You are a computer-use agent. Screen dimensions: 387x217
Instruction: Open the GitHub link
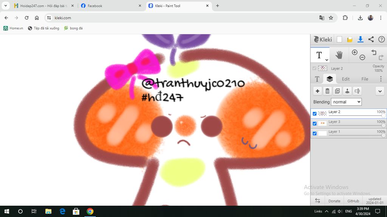[x=353, y=201]
